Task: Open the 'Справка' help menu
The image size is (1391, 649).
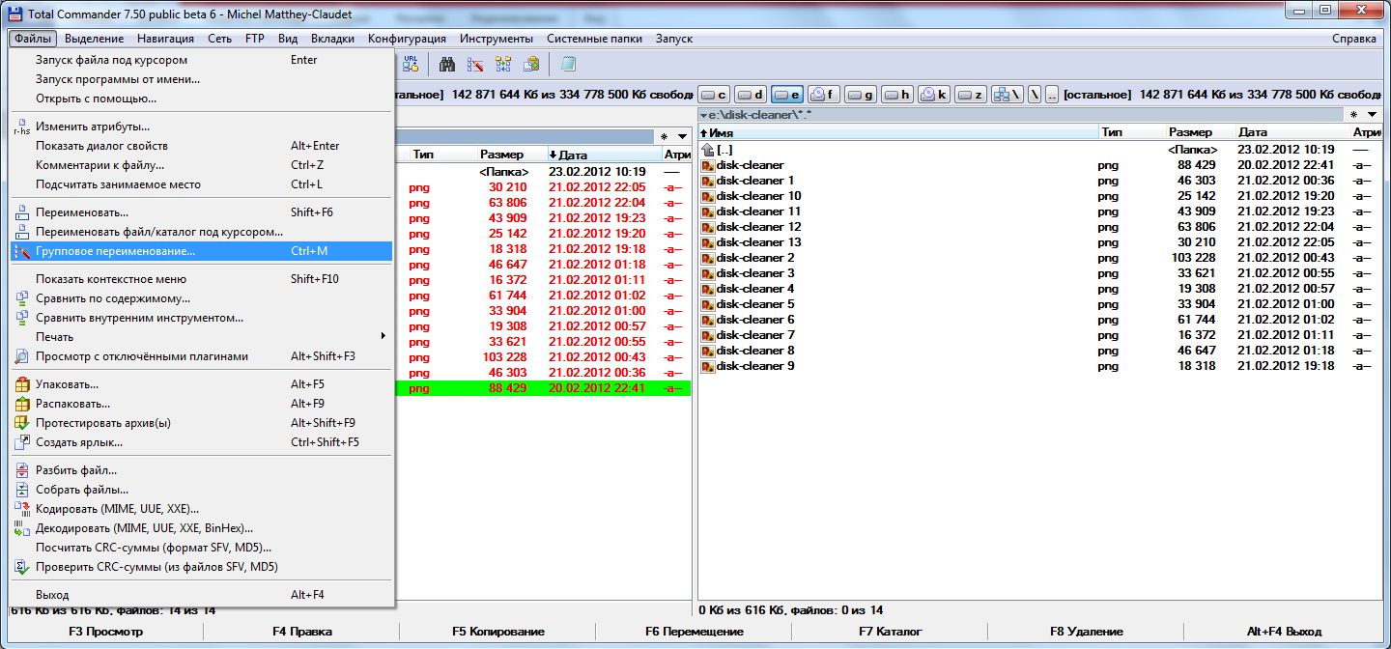Action: 1354,39
